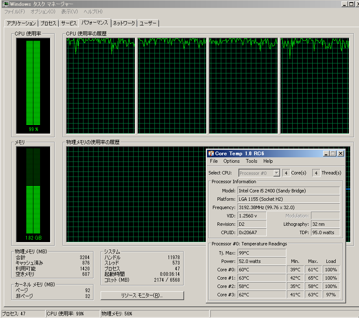Open the File menu in Core Temp
Viewport: 359px width, 318px height.
(214, 161)
